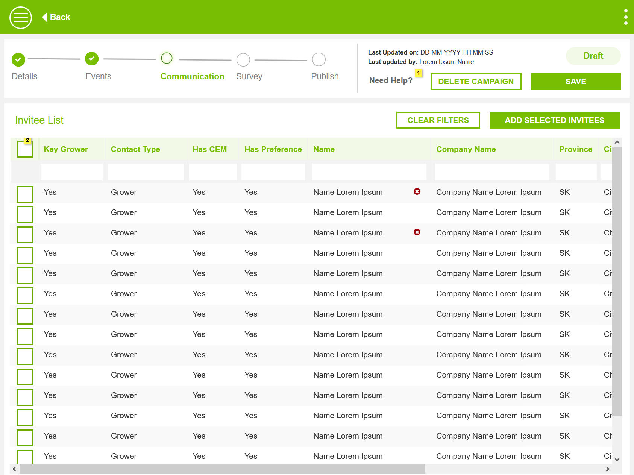
Task: Click the Back arrow icon
Action: pos(45,17)
